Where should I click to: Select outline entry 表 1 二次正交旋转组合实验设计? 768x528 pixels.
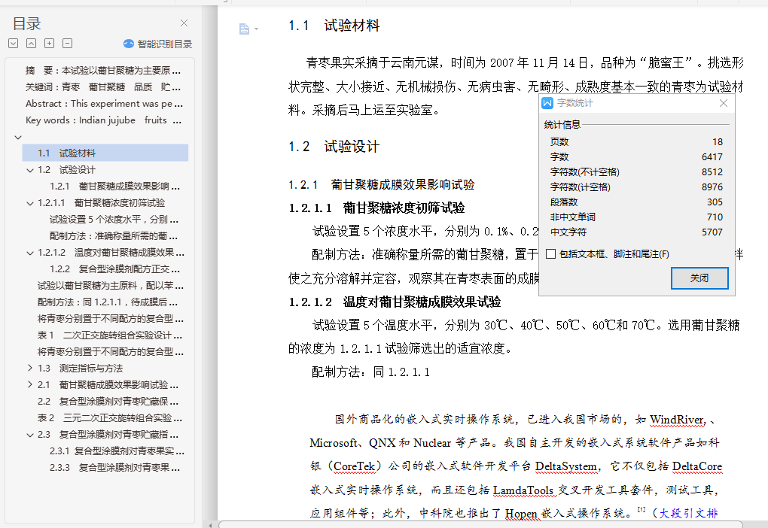(x=110, y=335)
